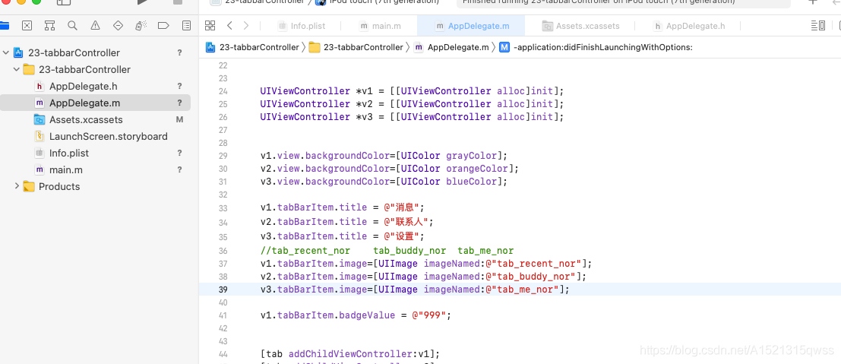Open the Report navigator
The width and height of the screenshot is (841, 364).
187,25
